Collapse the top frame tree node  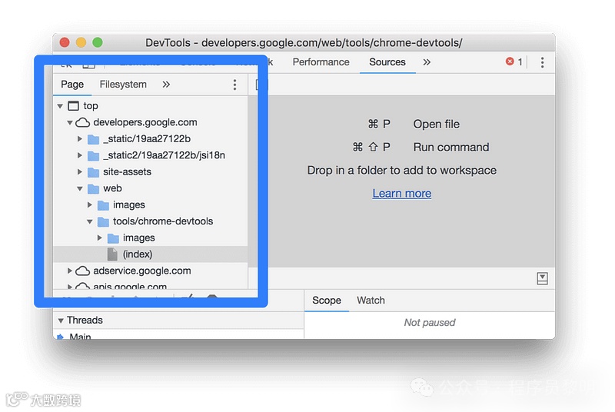(60, 106)
